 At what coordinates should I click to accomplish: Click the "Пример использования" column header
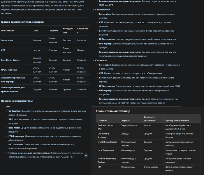click(177, 120)
